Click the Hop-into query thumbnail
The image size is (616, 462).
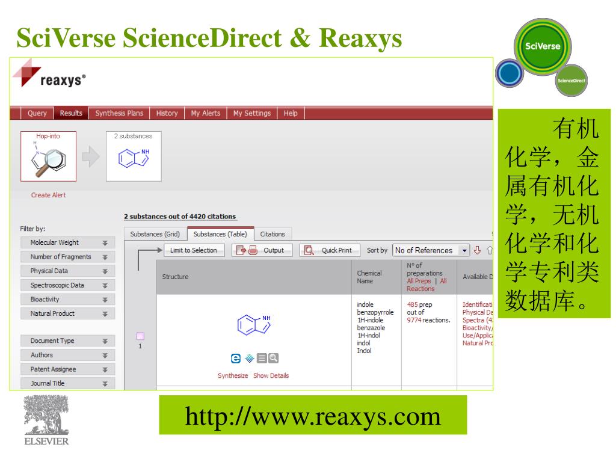click(x=48, y=156)
